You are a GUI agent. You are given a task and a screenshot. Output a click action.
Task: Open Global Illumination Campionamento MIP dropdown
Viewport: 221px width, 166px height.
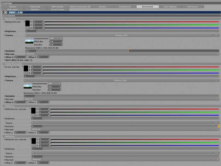coord(54,83)
